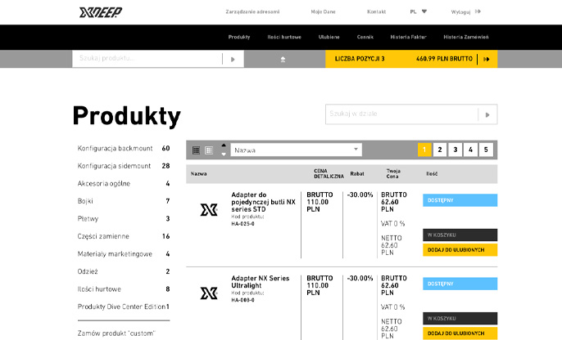
Task: Click Dodaj do ulubionych for first product
Action: tap(460, 249)
